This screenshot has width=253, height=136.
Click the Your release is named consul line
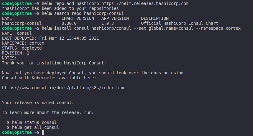38,103
